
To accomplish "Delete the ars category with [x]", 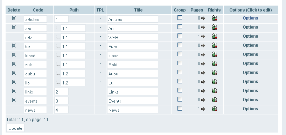I will tap(14, 27).
